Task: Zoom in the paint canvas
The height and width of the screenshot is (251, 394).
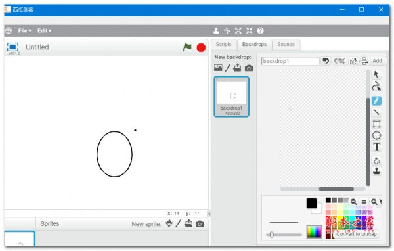Action: tap(374, 202)
